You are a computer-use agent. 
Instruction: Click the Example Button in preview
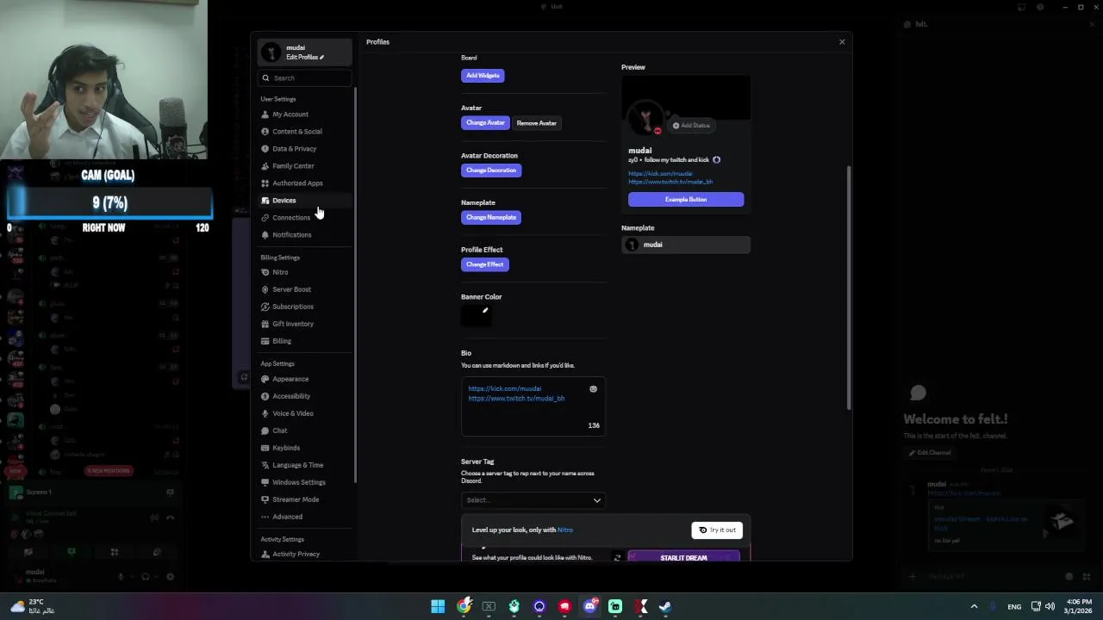point(686,200)
